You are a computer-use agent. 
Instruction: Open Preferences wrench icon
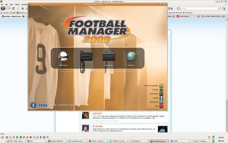pyautogui.click(x=161, y=102)
